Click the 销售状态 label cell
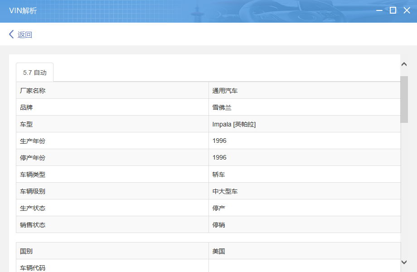The image size is (417, 272). [112, 224]
